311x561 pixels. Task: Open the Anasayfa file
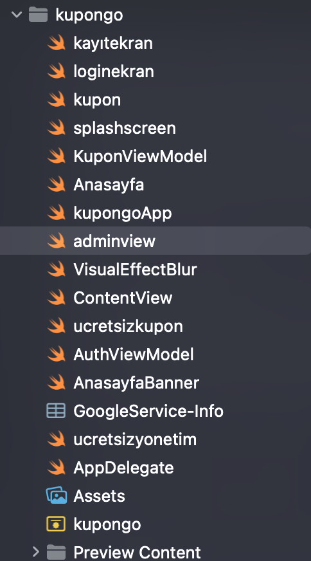(109, 185)
